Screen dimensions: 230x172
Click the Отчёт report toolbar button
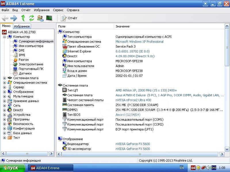click(69, 18)
